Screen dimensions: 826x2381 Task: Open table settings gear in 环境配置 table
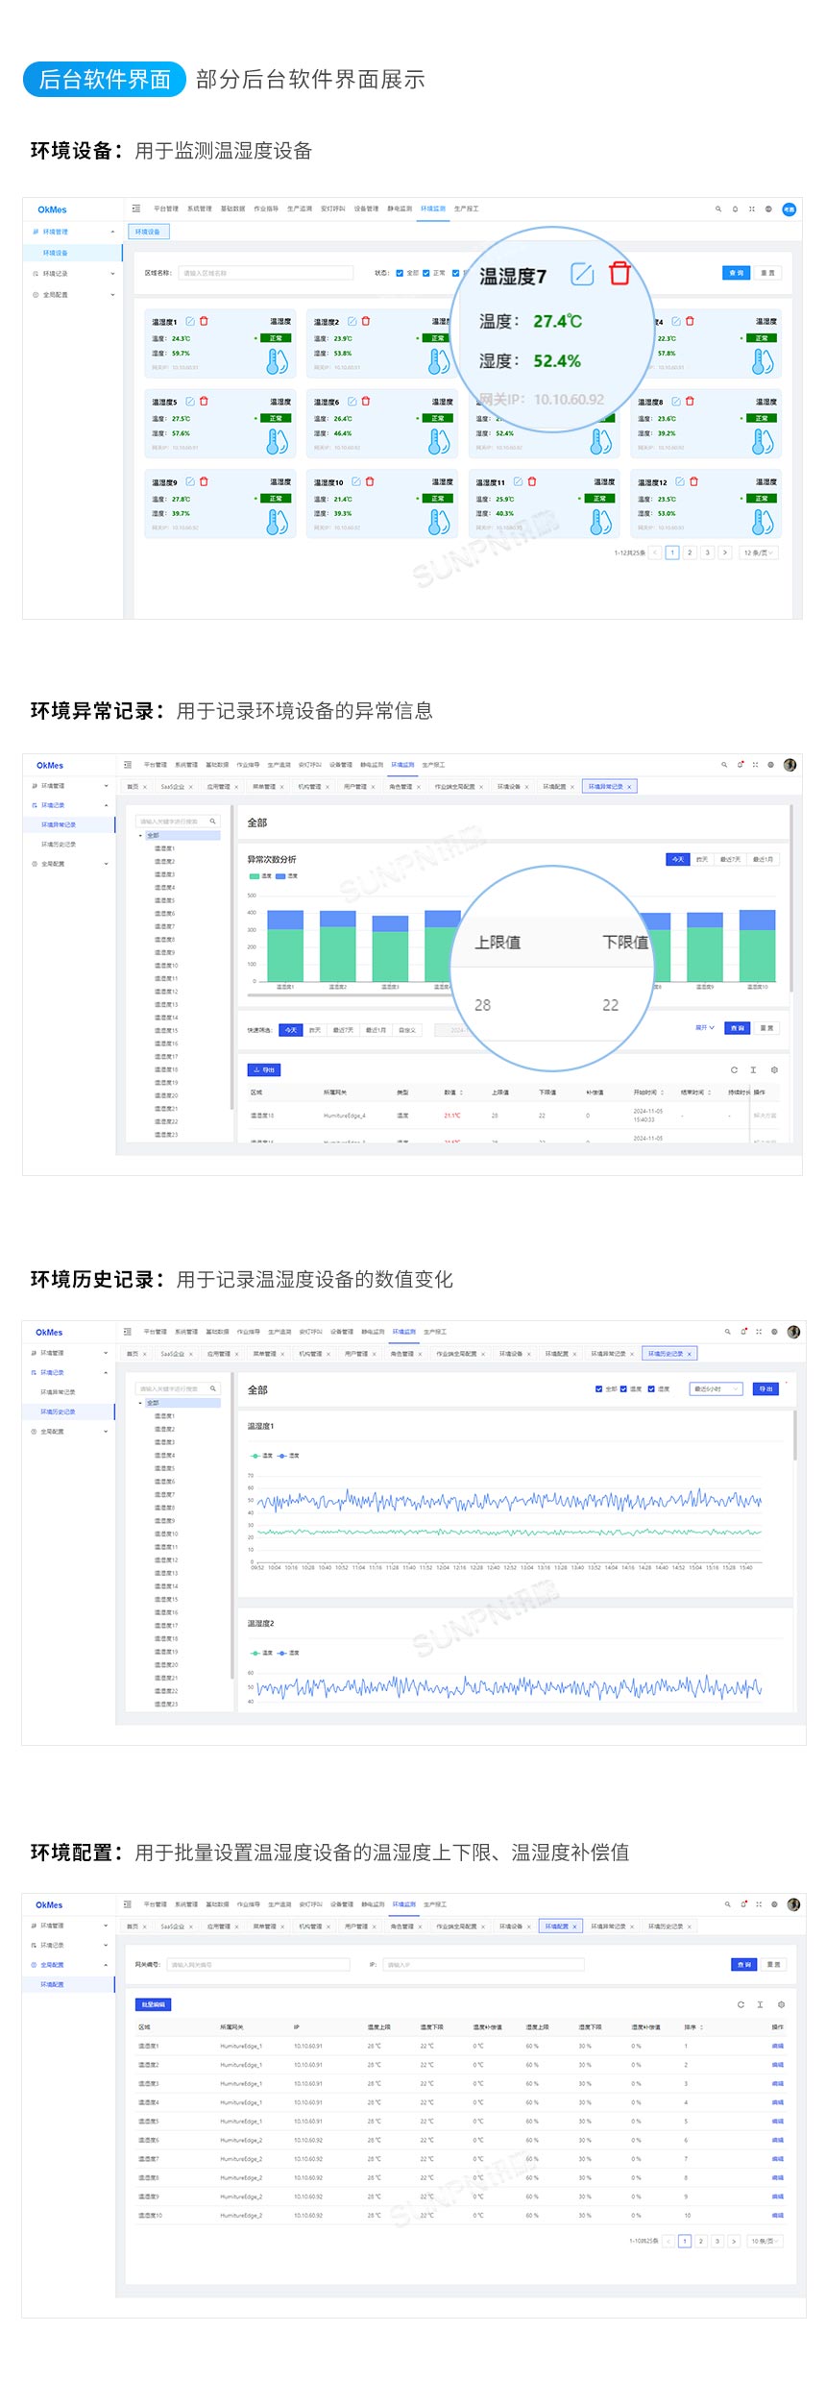781,2004
